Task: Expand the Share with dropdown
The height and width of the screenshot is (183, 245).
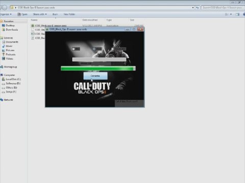Action: (x=40, y=14)
